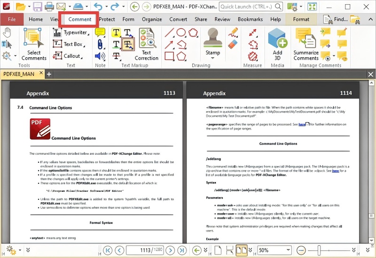Toggle the highlight text markup tool
The height and width of the screenshot is (258, 376).
point(116,32)
